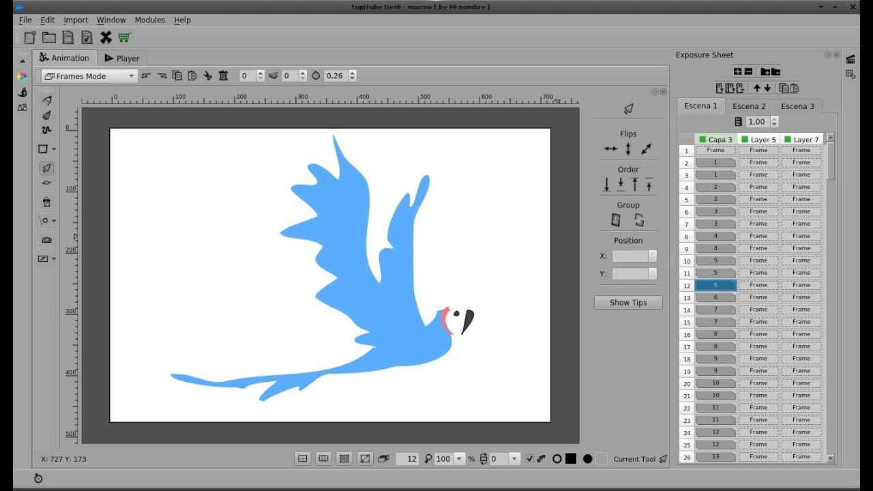
Task: Open the Frames Mode dropdown
Action: click(x=89, y=76)
